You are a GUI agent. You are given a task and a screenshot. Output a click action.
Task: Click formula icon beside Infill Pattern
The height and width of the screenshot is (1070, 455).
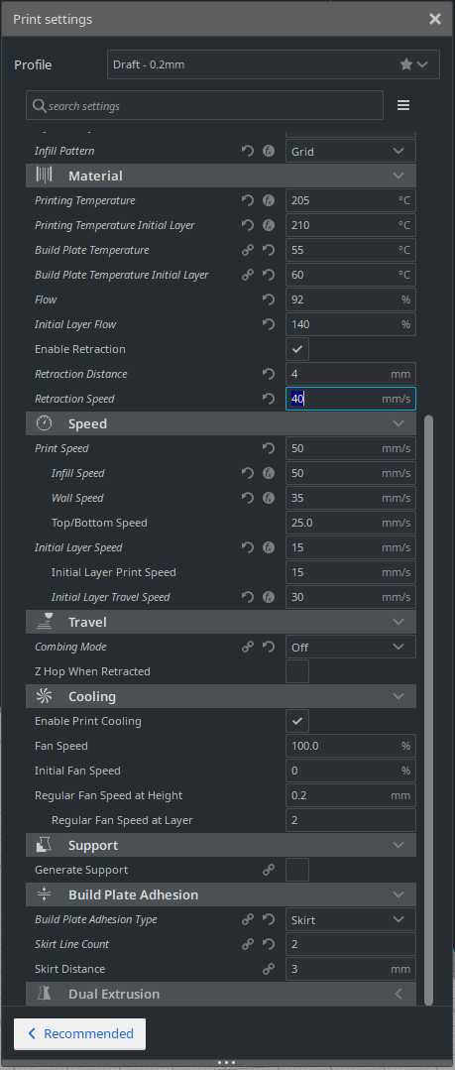[x=269, y=151]
